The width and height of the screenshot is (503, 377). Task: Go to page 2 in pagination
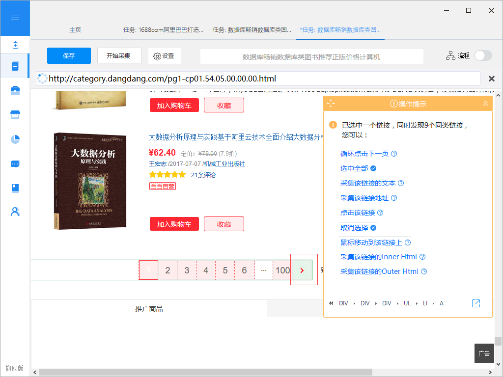click(x=168, y=270)
